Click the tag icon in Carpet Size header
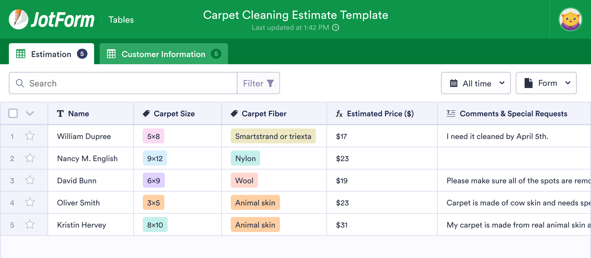 click(x=146, y=113)
